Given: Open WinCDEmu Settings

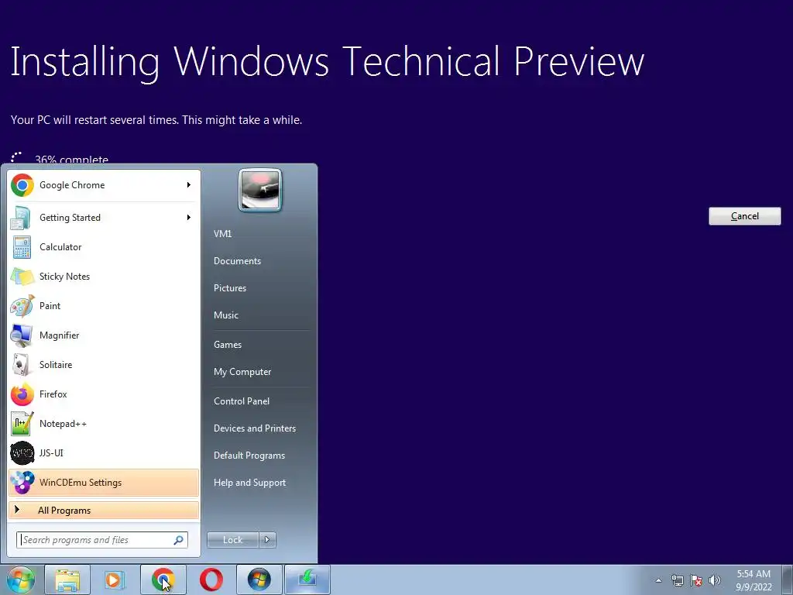Looking at the screenshot, I should (x=104, y=482).
